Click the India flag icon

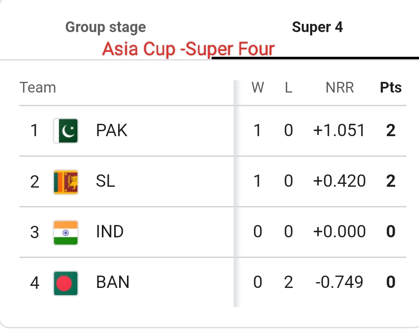coord(66,232)
